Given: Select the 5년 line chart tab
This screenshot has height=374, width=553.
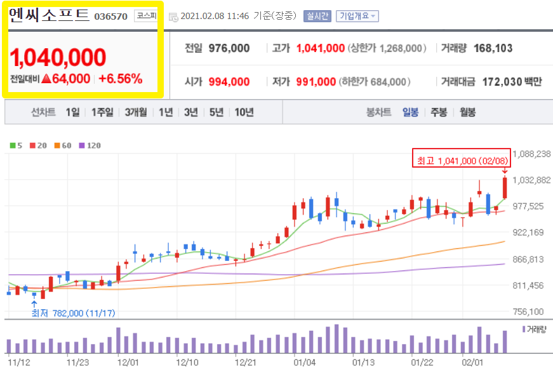Looking at the screenshot, I should click(x=217, y=112).
